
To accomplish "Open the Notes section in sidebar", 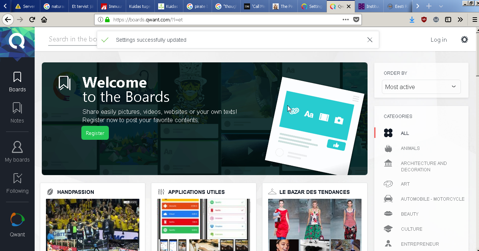I will (17, 113).
